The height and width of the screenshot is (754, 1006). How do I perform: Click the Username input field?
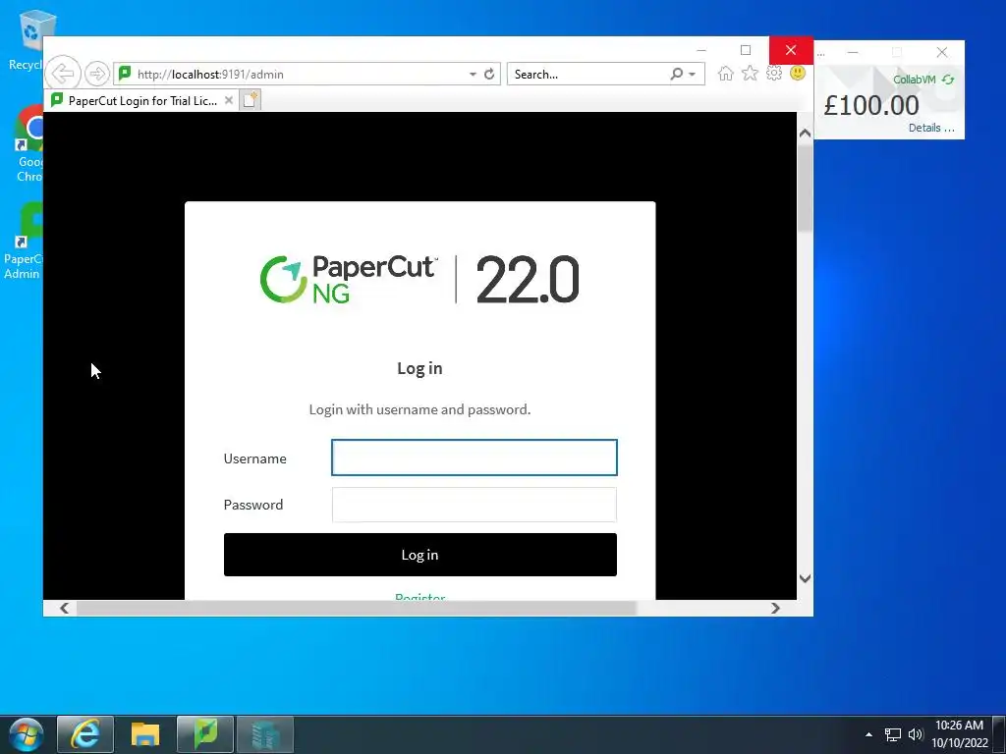click(x=475, y=458)
